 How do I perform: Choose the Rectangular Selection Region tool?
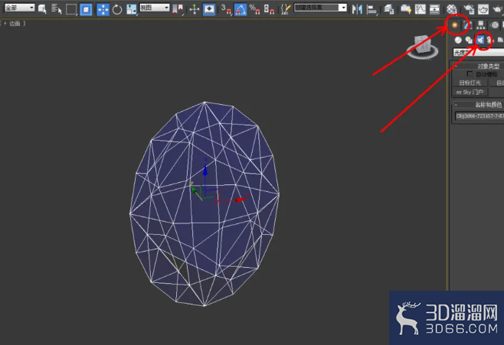coord(71,9)
